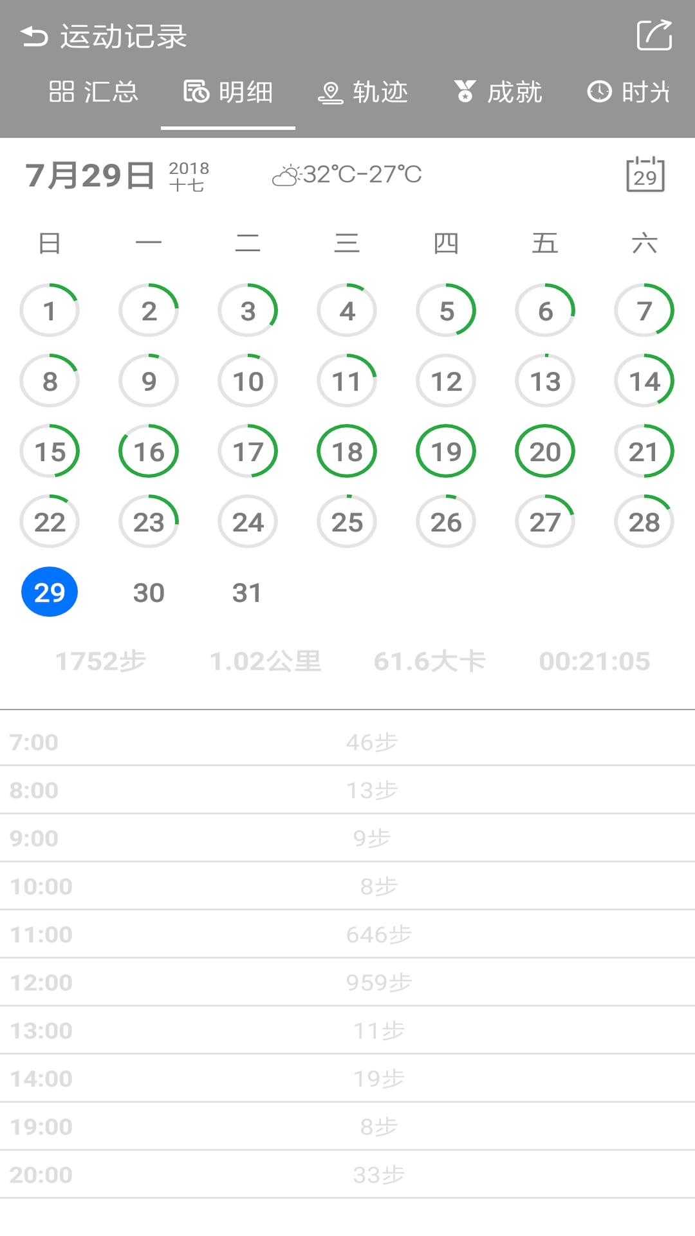Choose day 1 on calendar
The image size is (695, 1236).
[50, 311]
